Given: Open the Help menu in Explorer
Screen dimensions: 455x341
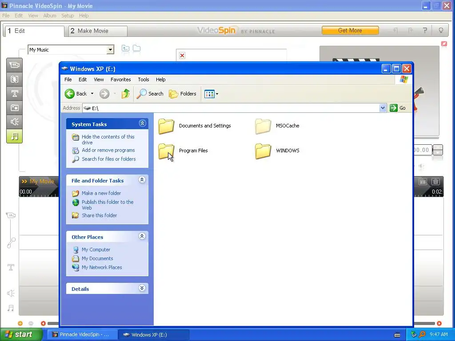Looking at the screenshot, I should (x=160, y=79).
